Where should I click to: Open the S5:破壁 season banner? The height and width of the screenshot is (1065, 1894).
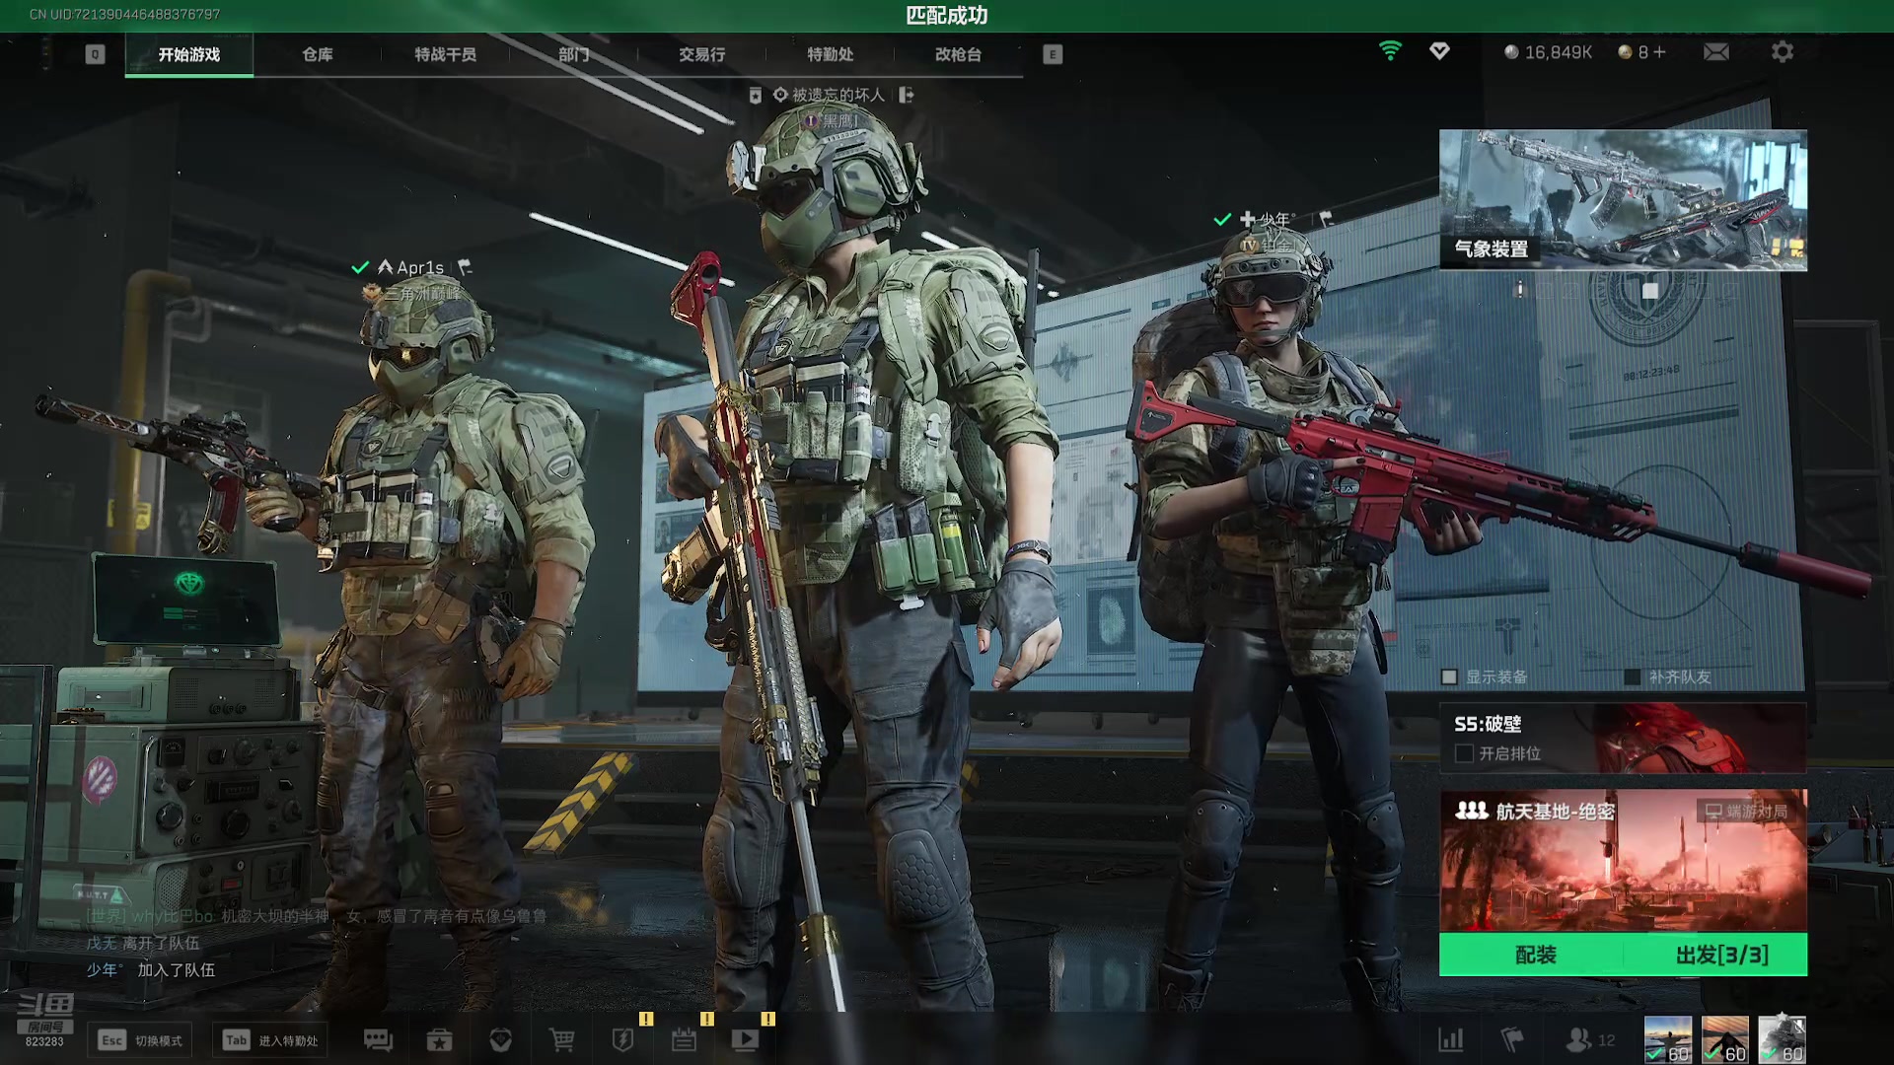tap(1623, 737)
